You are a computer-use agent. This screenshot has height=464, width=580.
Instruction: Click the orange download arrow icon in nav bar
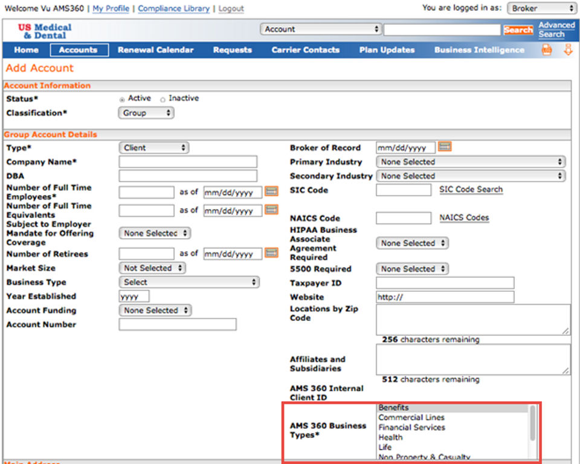pos(568,50)
